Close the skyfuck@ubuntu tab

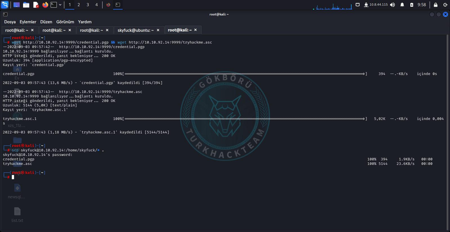(158, 30)
